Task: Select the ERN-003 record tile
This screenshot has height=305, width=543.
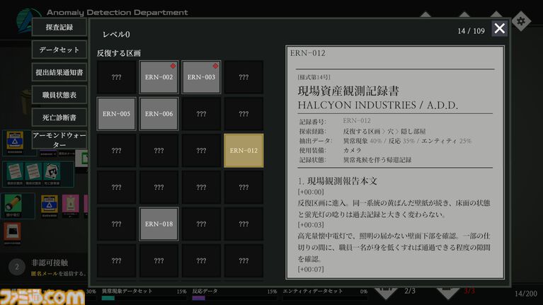Action: (x=201, y=77)
